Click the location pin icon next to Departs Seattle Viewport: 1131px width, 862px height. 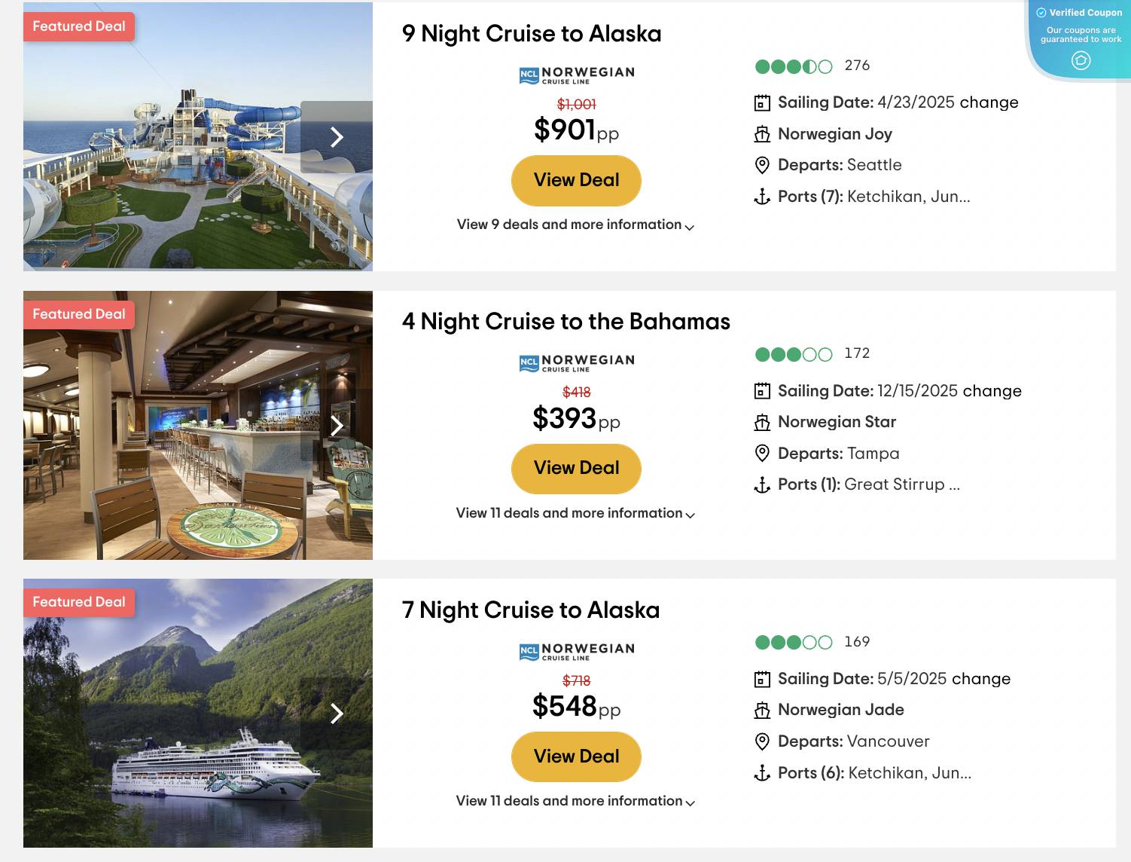(762, 165)
